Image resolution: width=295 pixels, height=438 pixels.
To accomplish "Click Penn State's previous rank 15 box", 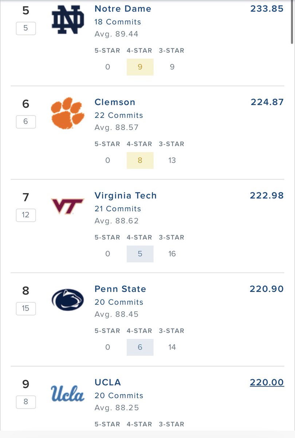I will point(25,308).
